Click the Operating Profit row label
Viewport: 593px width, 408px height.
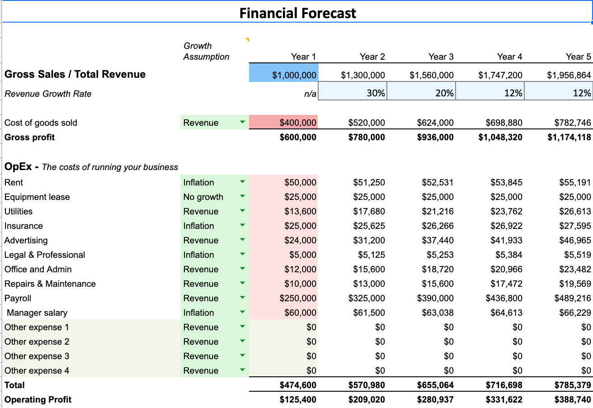(x=38, y=399)
